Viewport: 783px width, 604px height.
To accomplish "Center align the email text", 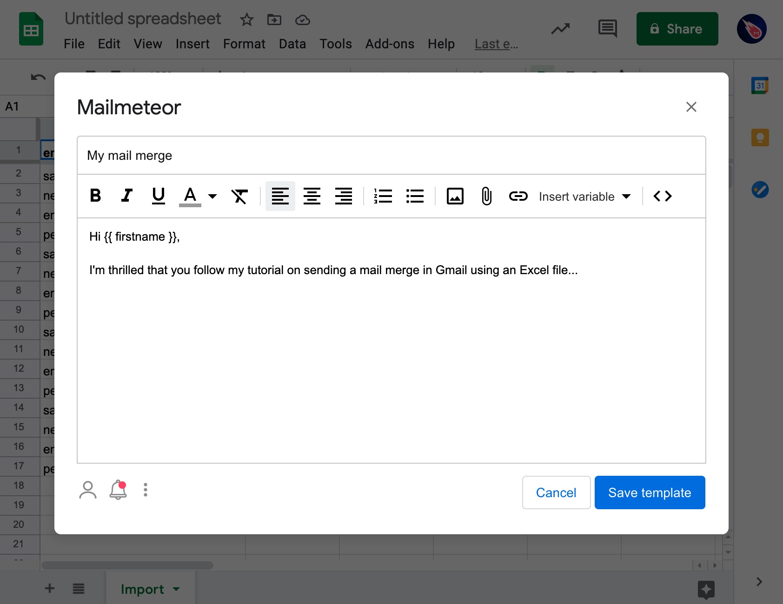I will (x=312, y=196).
